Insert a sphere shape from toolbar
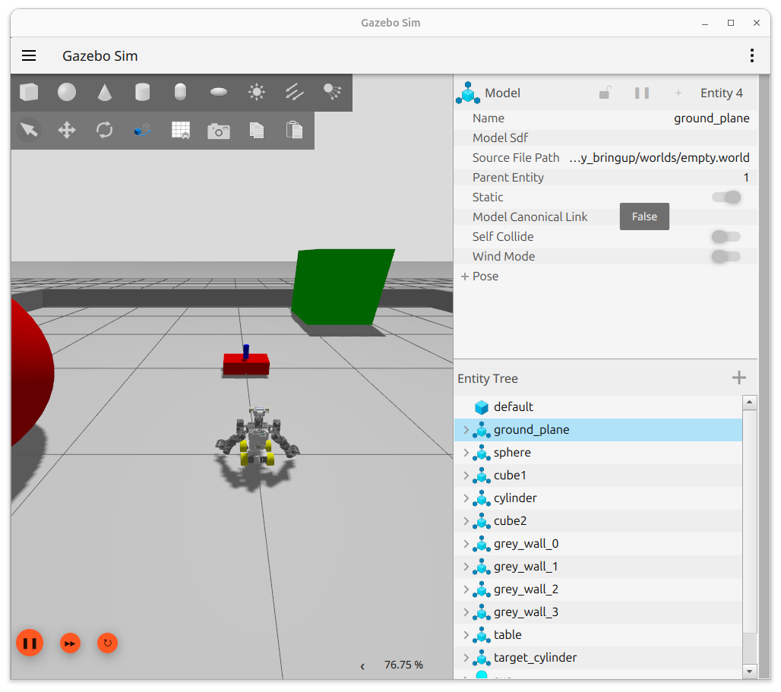Viewport: 781px width, 692px height. [x=67, y=93]
